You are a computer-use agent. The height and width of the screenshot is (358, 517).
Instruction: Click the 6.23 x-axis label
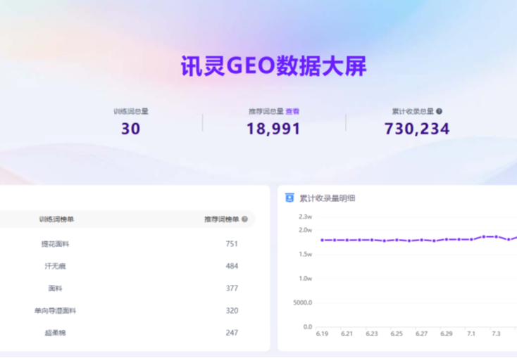(372, 333)
